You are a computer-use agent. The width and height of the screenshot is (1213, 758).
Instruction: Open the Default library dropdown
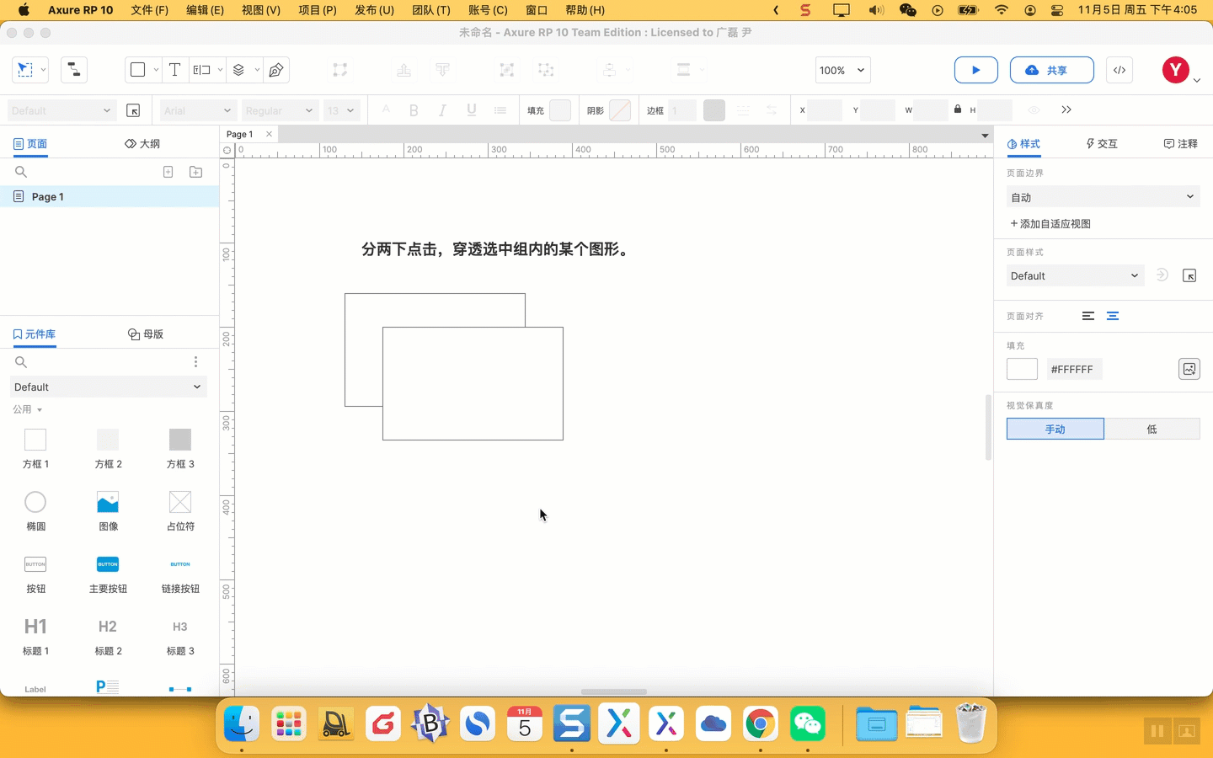tap(109, 387)
